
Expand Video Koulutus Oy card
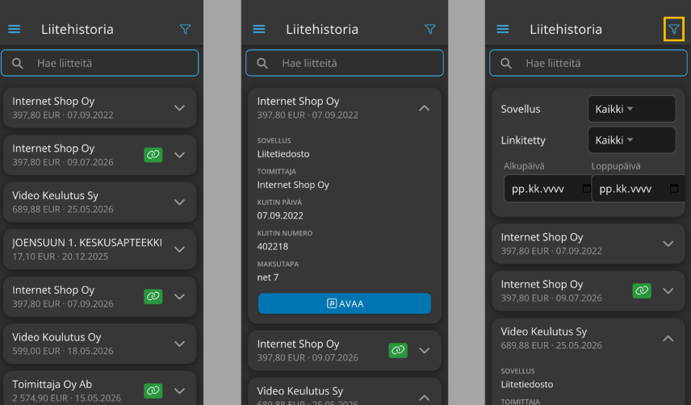(179, 344)
